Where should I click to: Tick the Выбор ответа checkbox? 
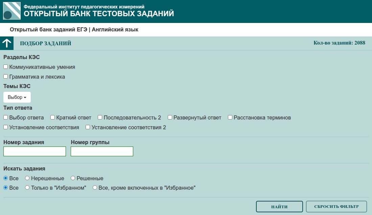[6, 117]
